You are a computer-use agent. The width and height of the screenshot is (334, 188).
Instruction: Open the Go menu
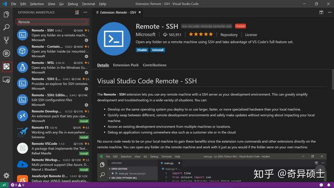[x=61, y=4]
